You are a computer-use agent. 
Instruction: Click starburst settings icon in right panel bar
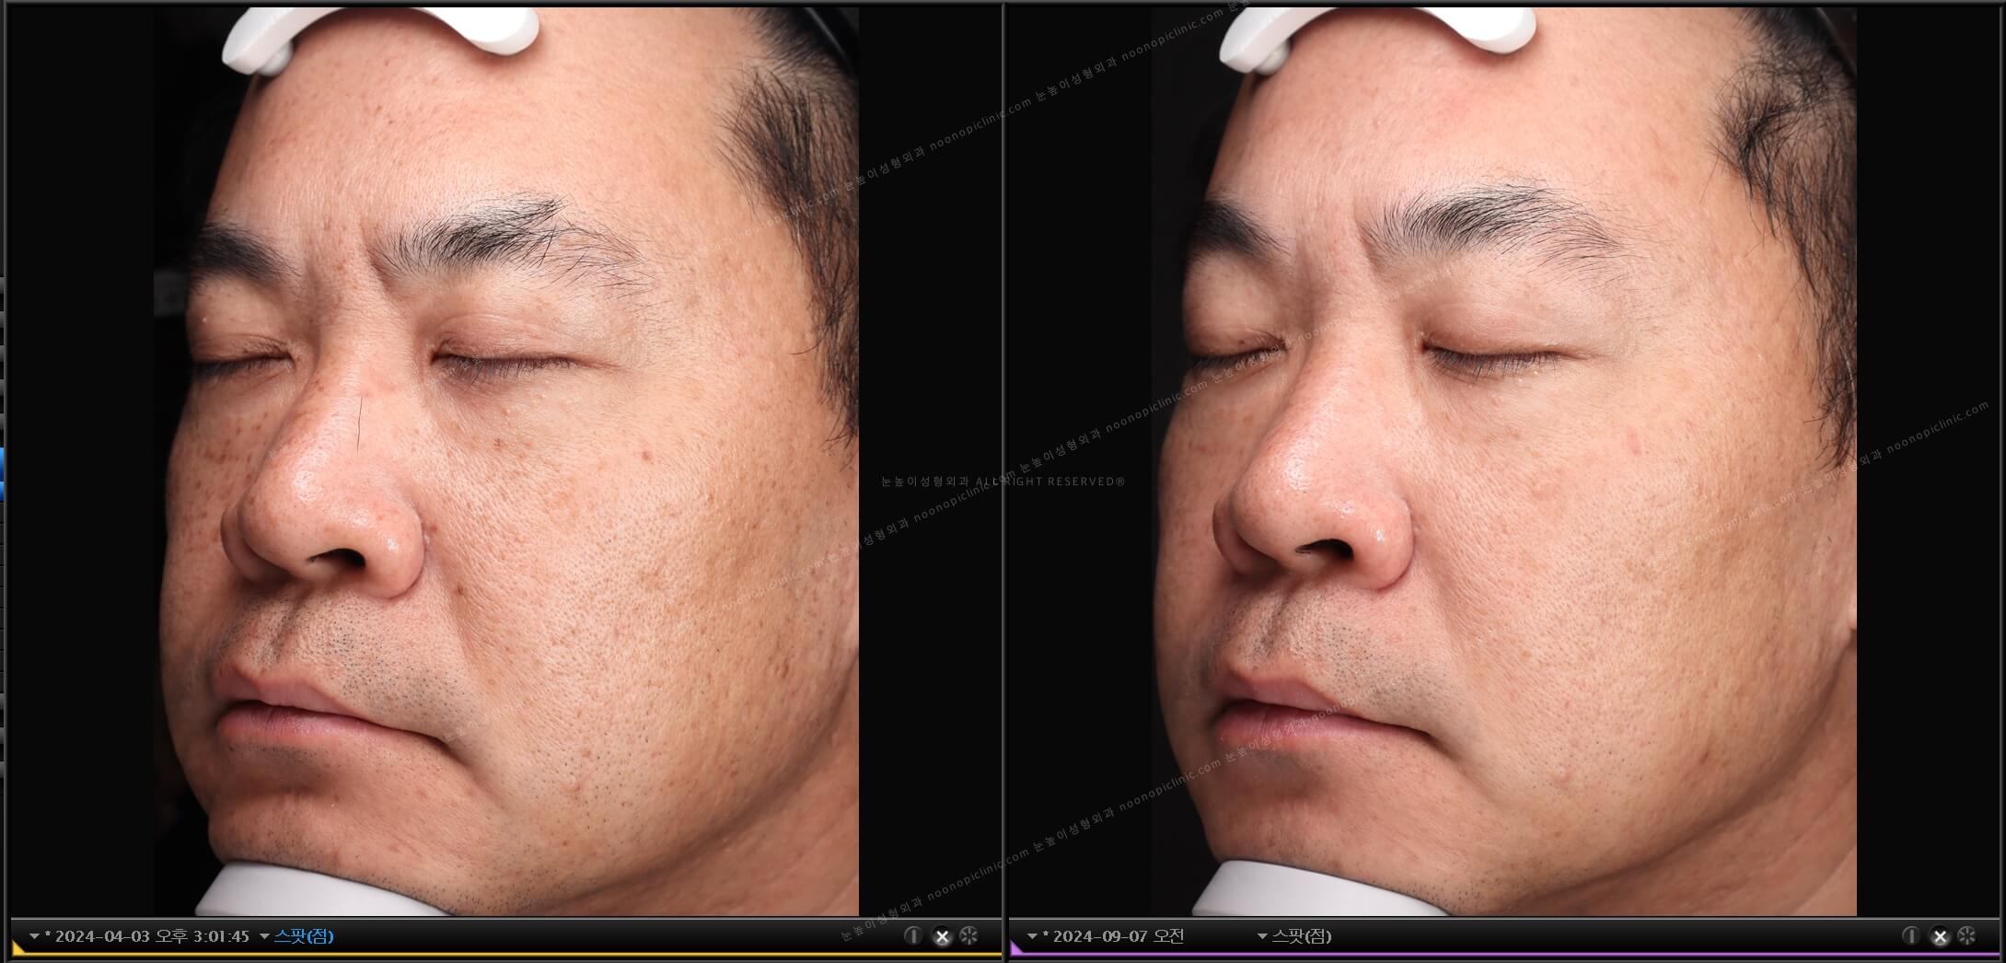click(x=1966, y=935)
